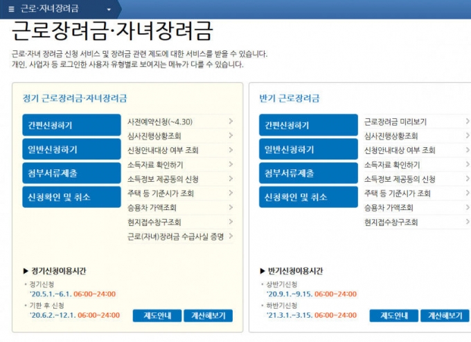Image resolution: width=471 pixels, height=342 pixels.
Task: Open the 근로·자녀장려금 dropdown arrow
Action: click(109, 10)
